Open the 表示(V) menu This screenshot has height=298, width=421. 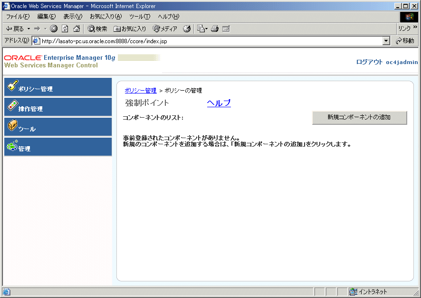pos(73,17)
